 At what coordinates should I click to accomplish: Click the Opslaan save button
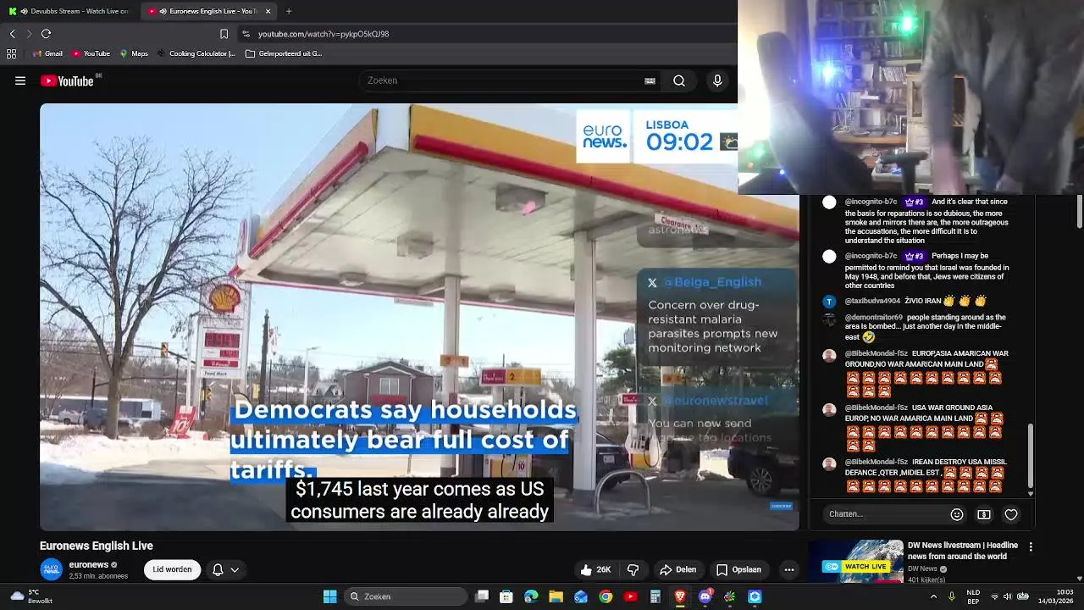(x=738, y=569)
